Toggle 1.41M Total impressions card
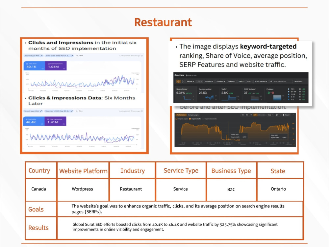 tap(55, 121)
